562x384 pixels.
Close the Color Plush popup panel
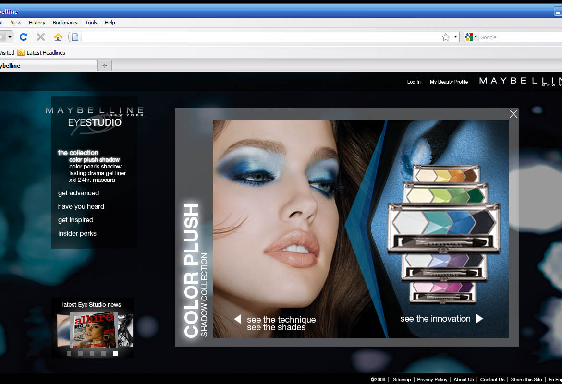(x=513, y=114)
